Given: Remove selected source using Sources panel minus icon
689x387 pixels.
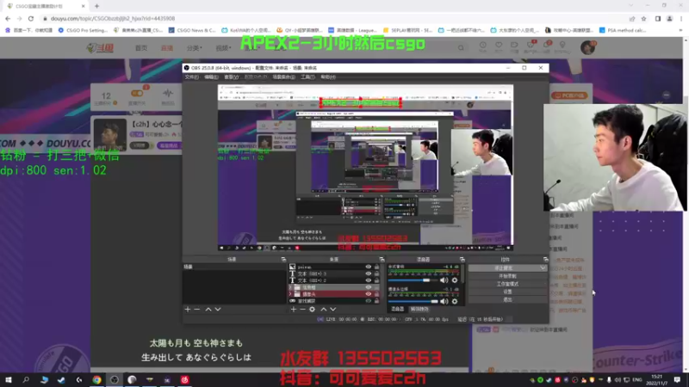Looking at the screenshot, I should (302, 310).
